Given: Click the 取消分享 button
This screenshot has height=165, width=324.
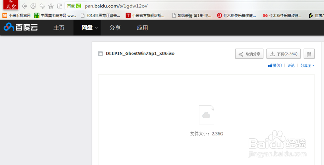Looking at the screenshot, I should pyautogui.click(x=249, y=54).
